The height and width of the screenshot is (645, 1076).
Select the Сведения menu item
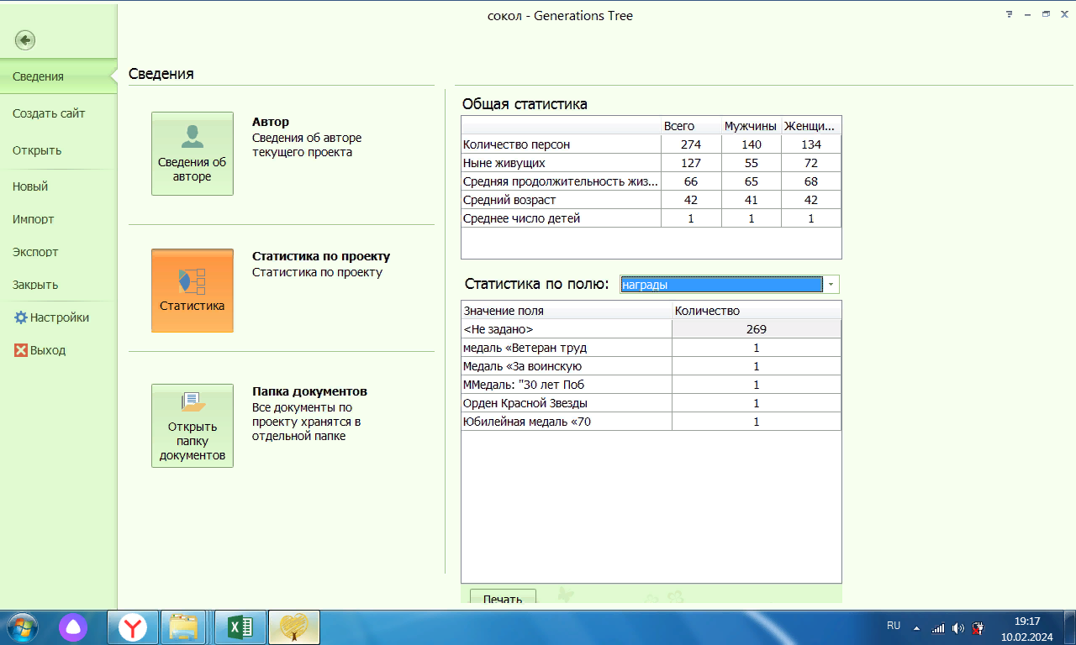point(39,76)
